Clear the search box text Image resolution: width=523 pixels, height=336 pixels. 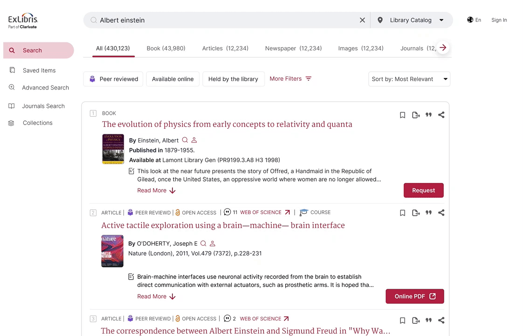pos(362,20)
